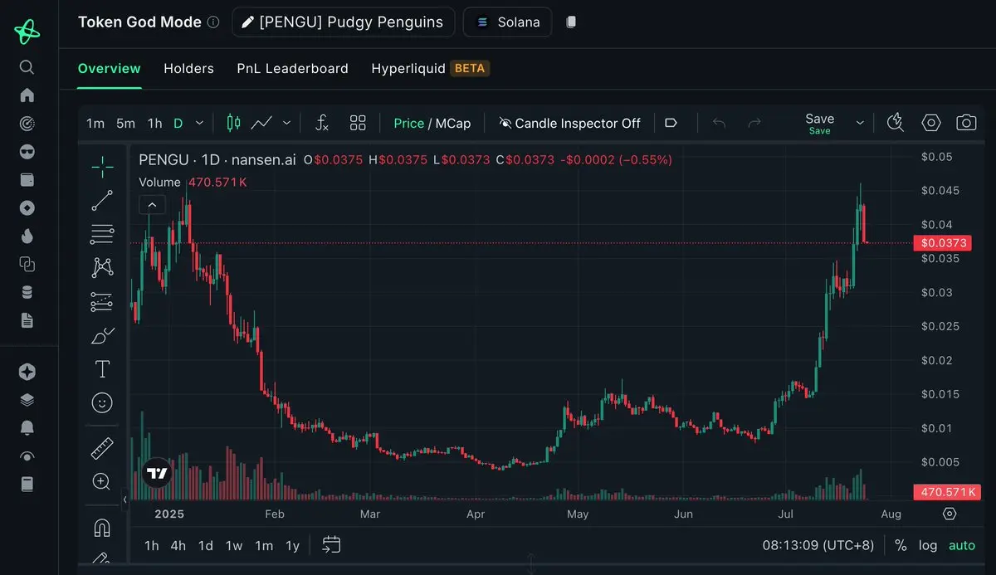Open the radar target sidebar icon
The image size is (996, 575).
click(x=27, y=124)
